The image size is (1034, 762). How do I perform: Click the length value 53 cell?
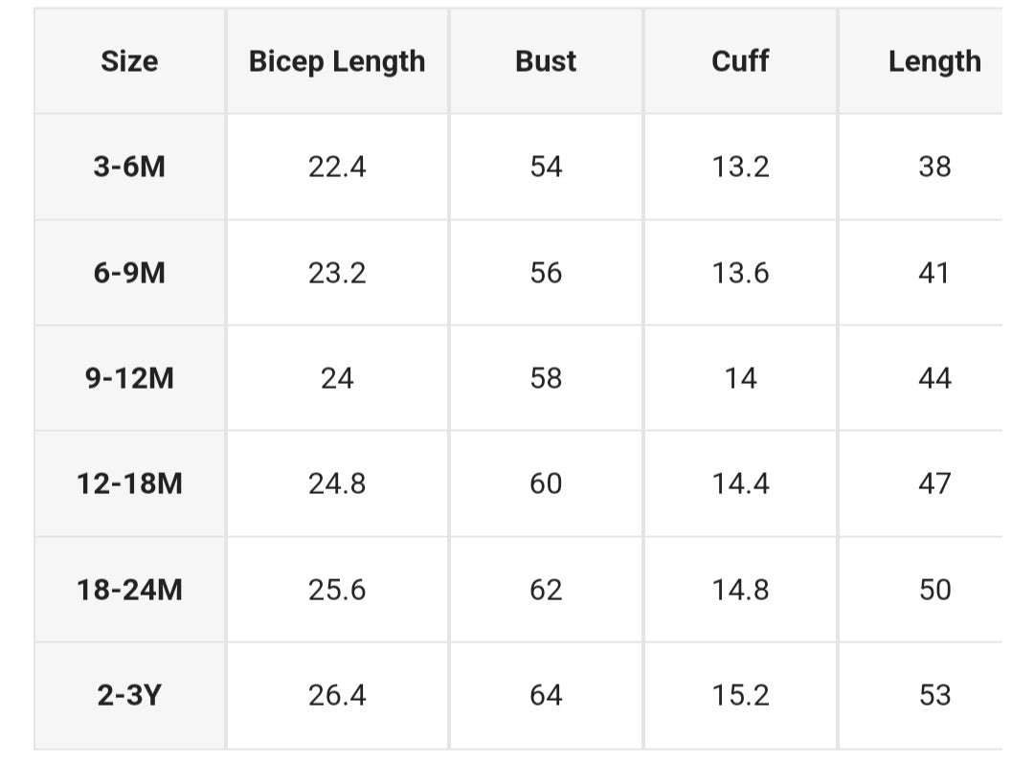(x=933, y=695)
